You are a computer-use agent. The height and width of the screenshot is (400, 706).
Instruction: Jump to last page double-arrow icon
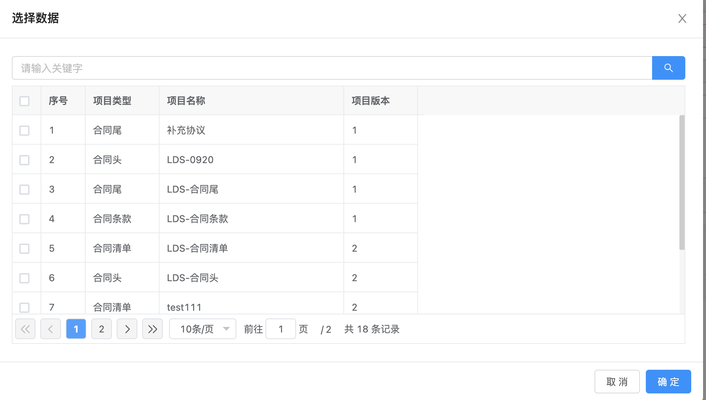tap(152, 329)
